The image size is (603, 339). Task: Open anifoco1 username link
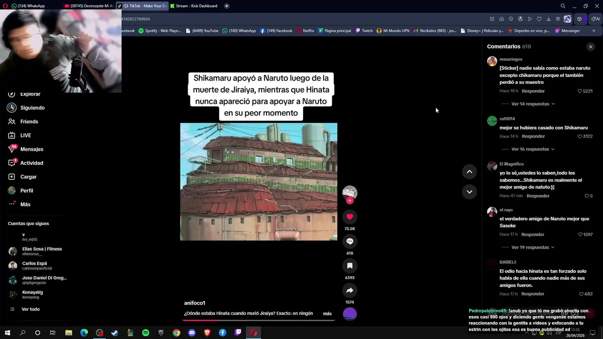(195, 303)
